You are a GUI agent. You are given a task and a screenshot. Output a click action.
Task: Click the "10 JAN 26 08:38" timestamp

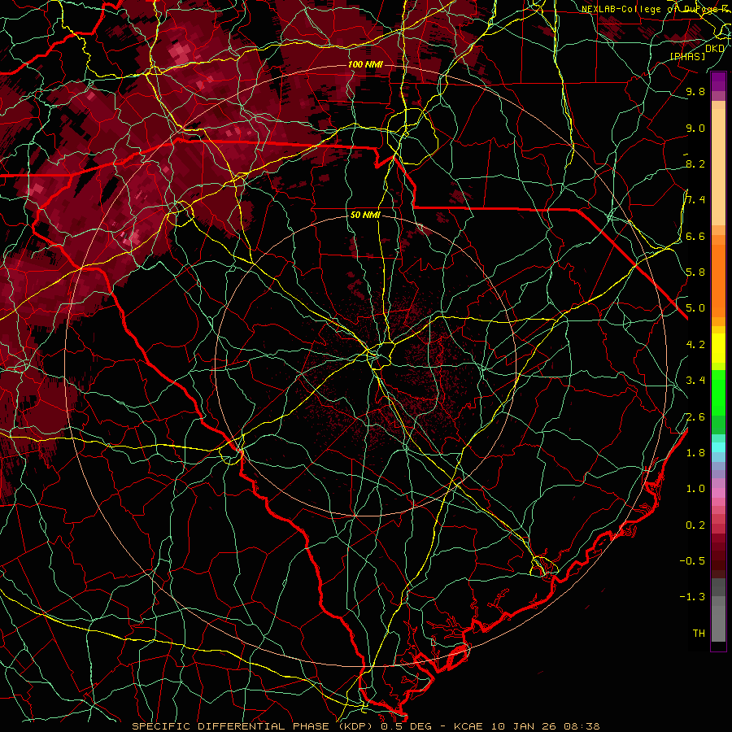click(545, 726)
